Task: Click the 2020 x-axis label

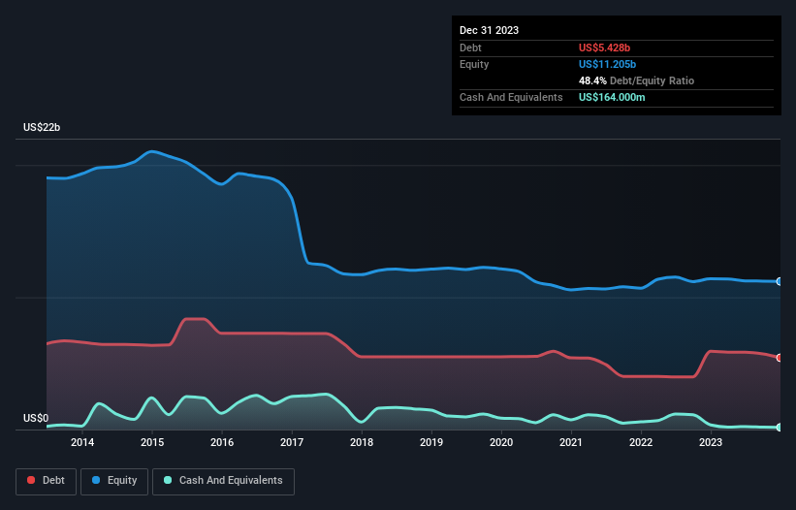Action: 501,442
